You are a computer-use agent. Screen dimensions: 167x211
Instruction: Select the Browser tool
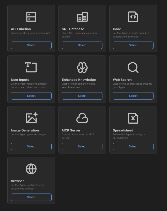31,197
